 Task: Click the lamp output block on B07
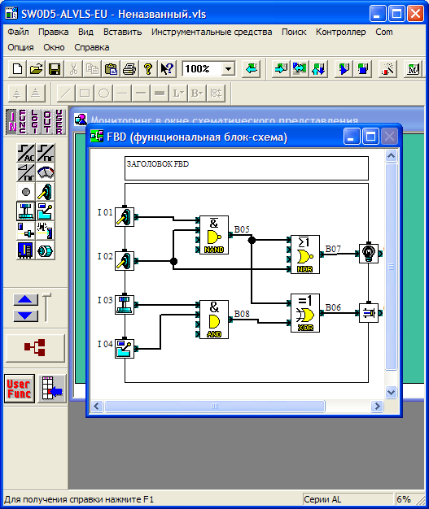369,253
